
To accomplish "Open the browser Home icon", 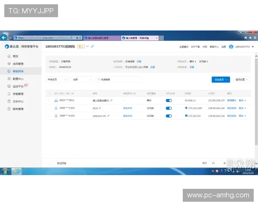I will (246, 38).
